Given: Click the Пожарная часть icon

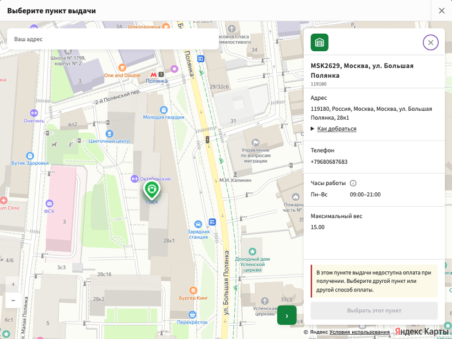Looking at the screenshot, I should pos(295,197).
